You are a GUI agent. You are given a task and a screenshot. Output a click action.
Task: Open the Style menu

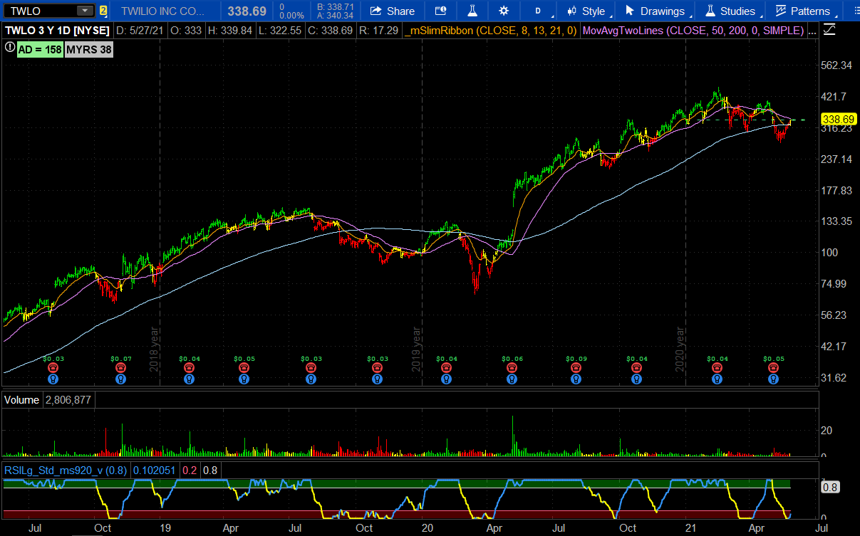point(587,11)
